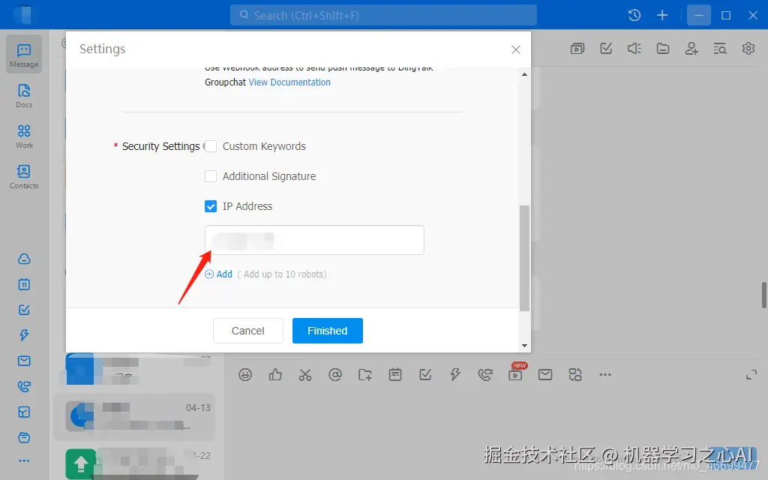The image size is (768, 480).
Task: Click the thumbs-up icon in chat toolbar
Action: point(275,375)
